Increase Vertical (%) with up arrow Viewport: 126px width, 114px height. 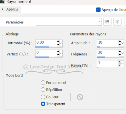58,52
